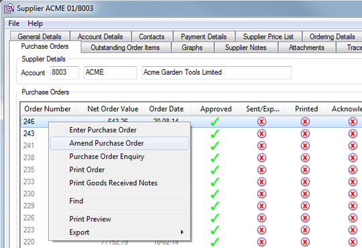The width and height of the screenshot is (362, 248).
Task: Sort by Approved column header
Action: coord(216,109)
